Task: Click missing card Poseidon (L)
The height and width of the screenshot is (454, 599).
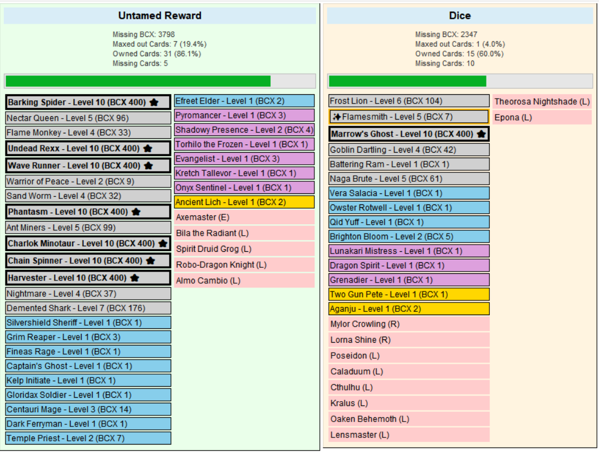Action: 409,356
